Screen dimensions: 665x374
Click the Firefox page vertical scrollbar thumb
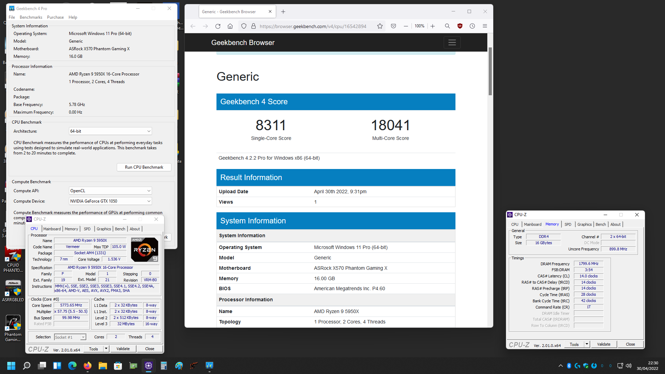point(490,71)
